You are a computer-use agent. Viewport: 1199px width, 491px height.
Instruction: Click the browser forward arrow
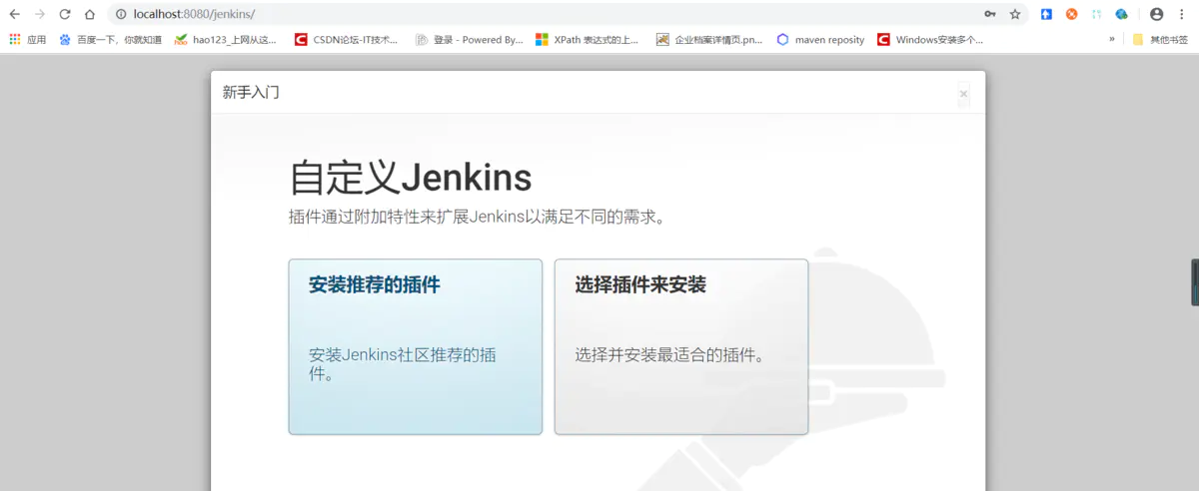[x=40, y=14]
